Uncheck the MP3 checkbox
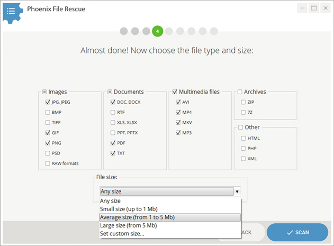This screenshot has height=246, width=334. [x=178, y=133]
